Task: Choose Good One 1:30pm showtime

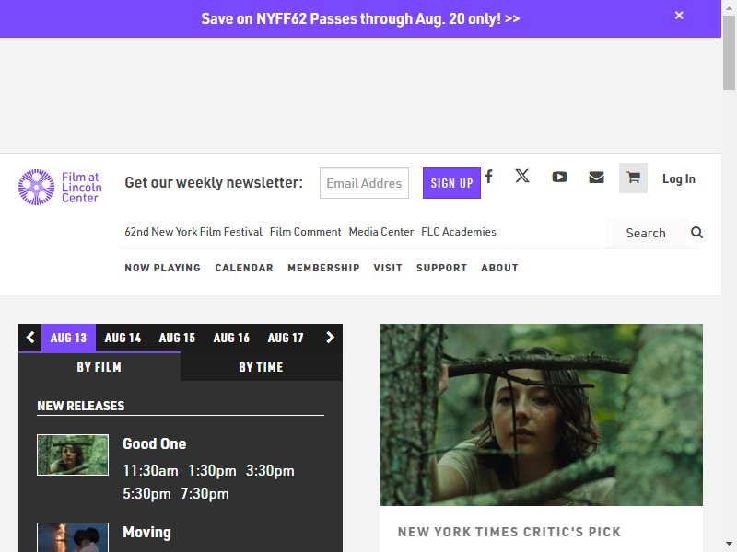Action: pos(212,471)
